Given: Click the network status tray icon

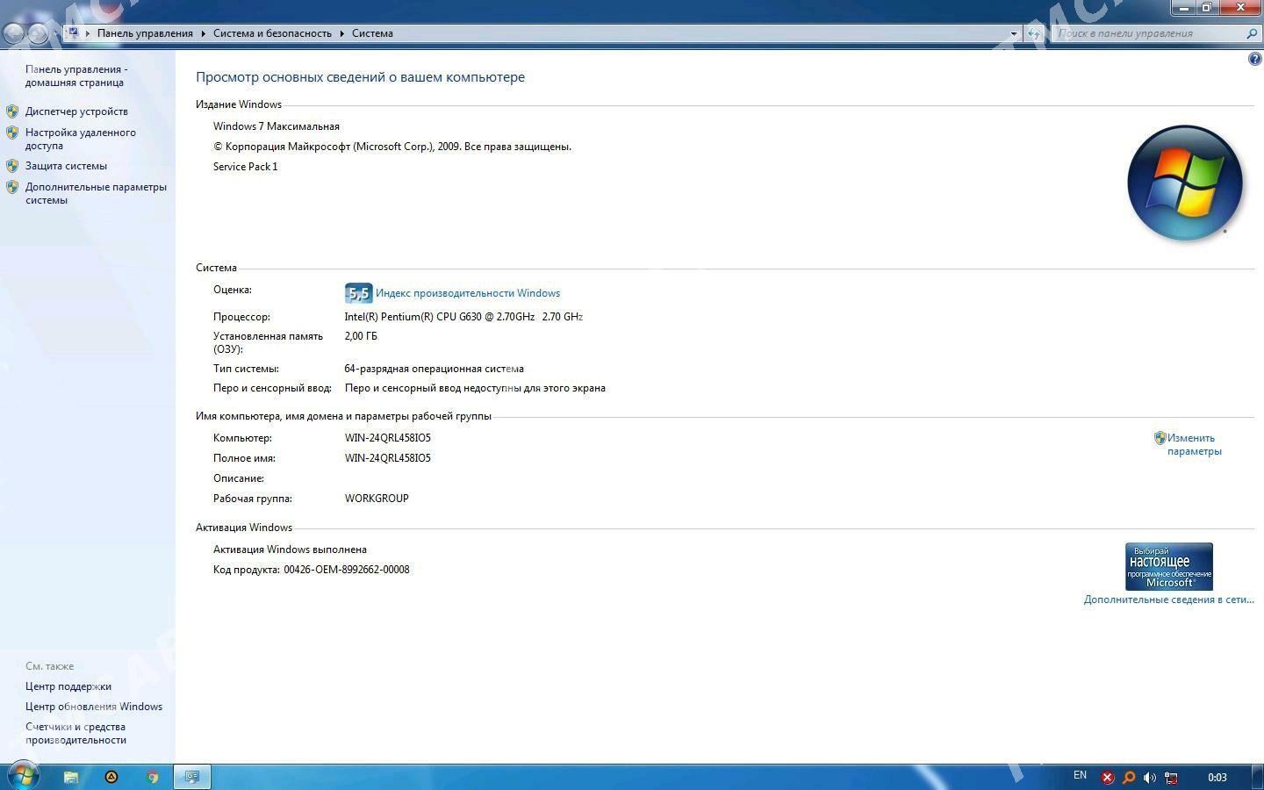Looking at the screenshot, I should point(1171,778).
